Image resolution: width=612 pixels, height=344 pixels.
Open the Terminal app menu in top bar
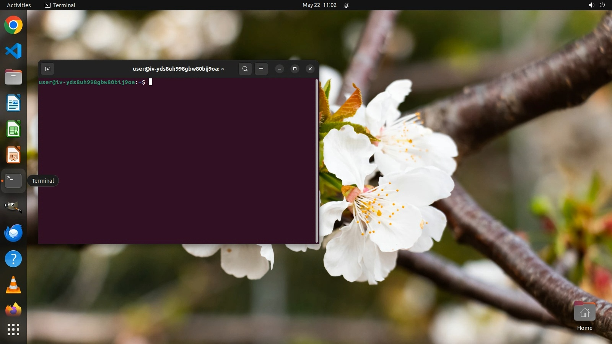[60, 5]
